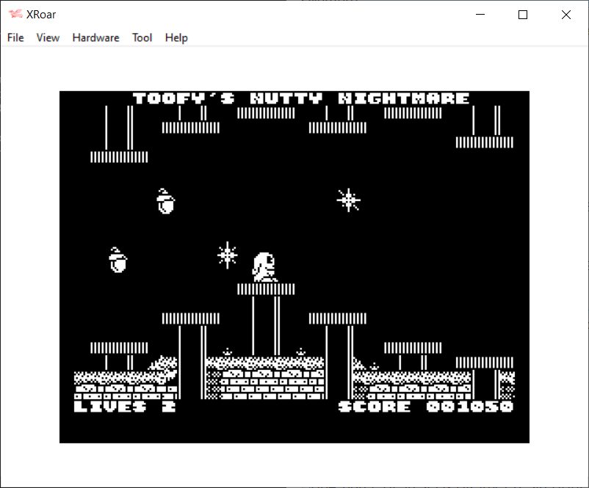
Task: Minimize the XRoar window
Action: point(481,15)
